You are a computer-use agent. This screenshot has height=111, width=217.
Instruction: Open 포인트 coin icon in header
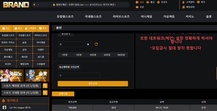click(x=158, y=2)
